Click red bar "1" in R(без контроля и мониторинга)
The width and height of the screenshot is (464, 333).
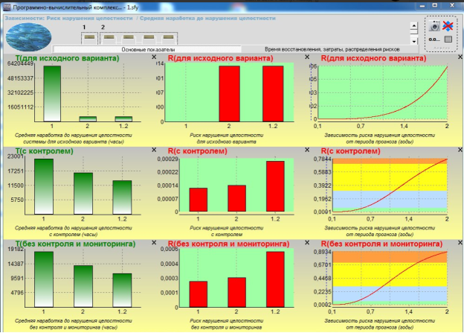[199, 294]
